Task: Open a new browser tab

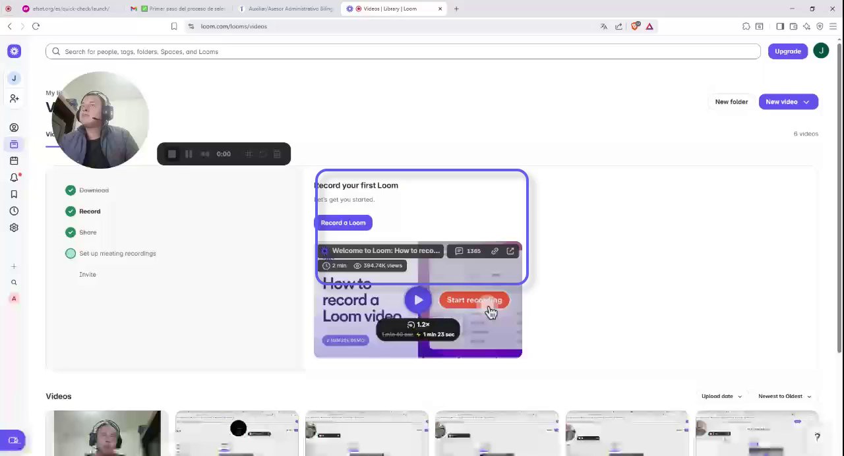Action: click(456, 9)
